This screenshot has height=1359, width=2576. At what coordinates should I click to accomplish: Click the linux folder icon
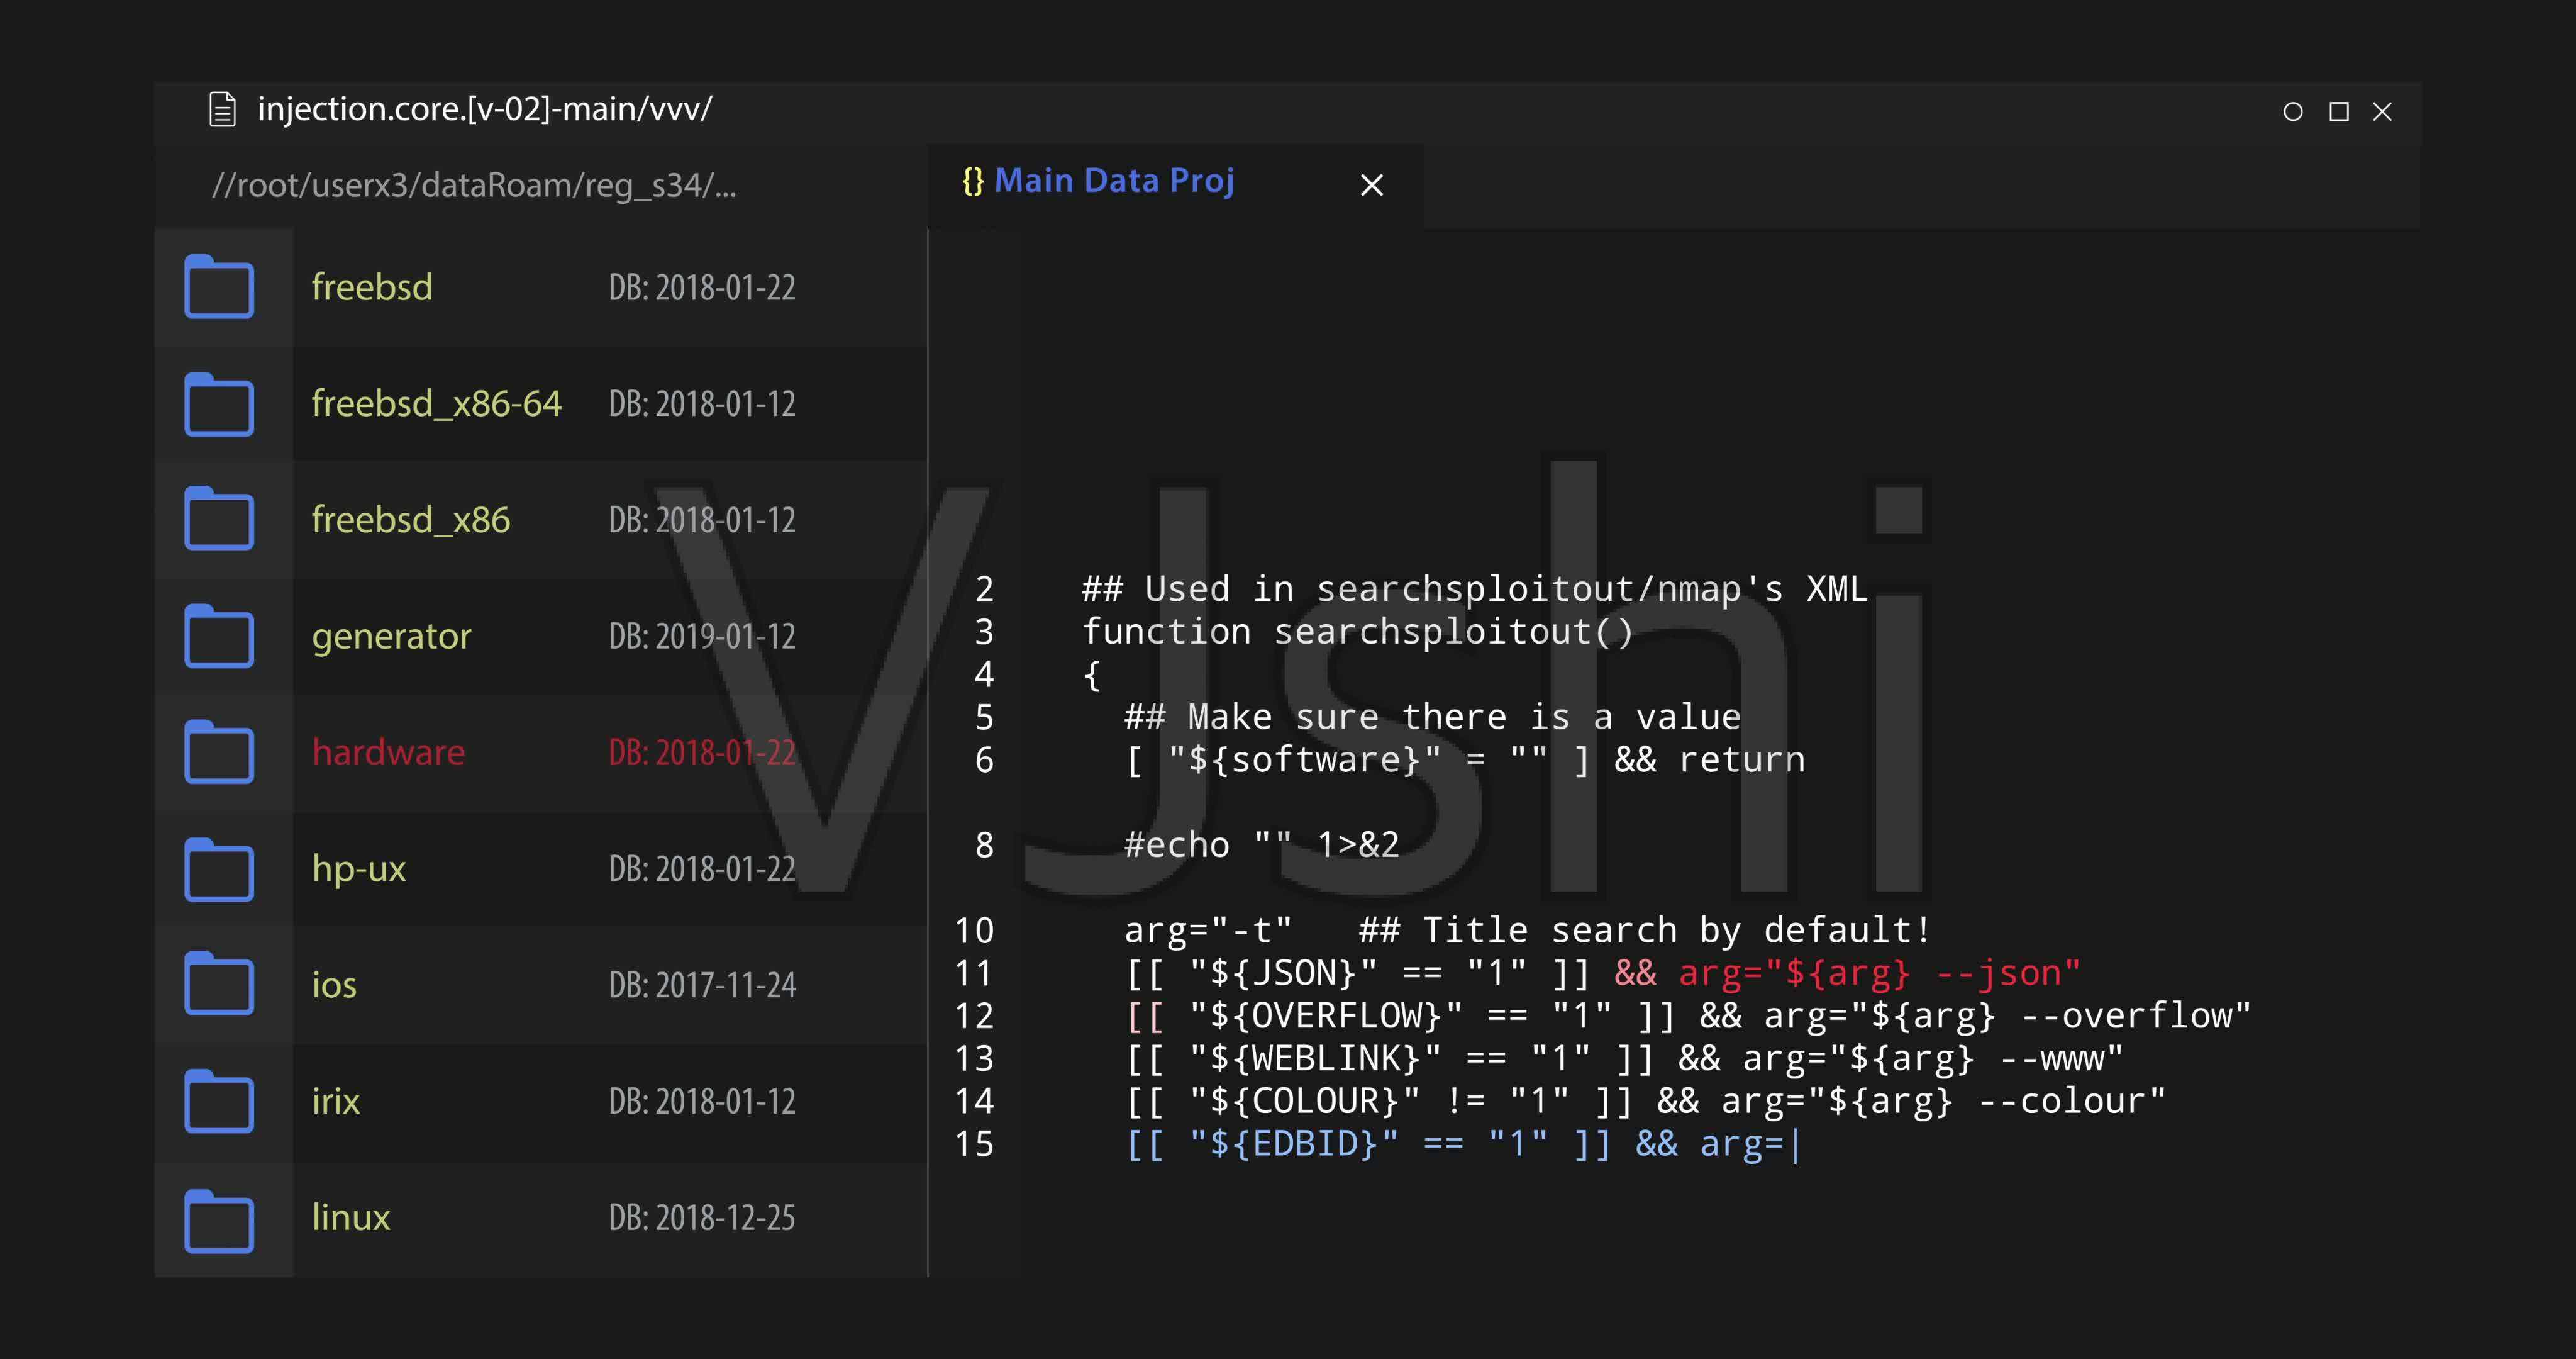pyautogui.click(x=219, y=1221)
